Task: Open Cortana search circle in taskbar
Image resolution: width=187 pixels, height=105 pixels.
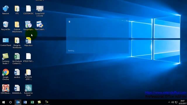Action: pyautogui.click(x=11, y=102)
